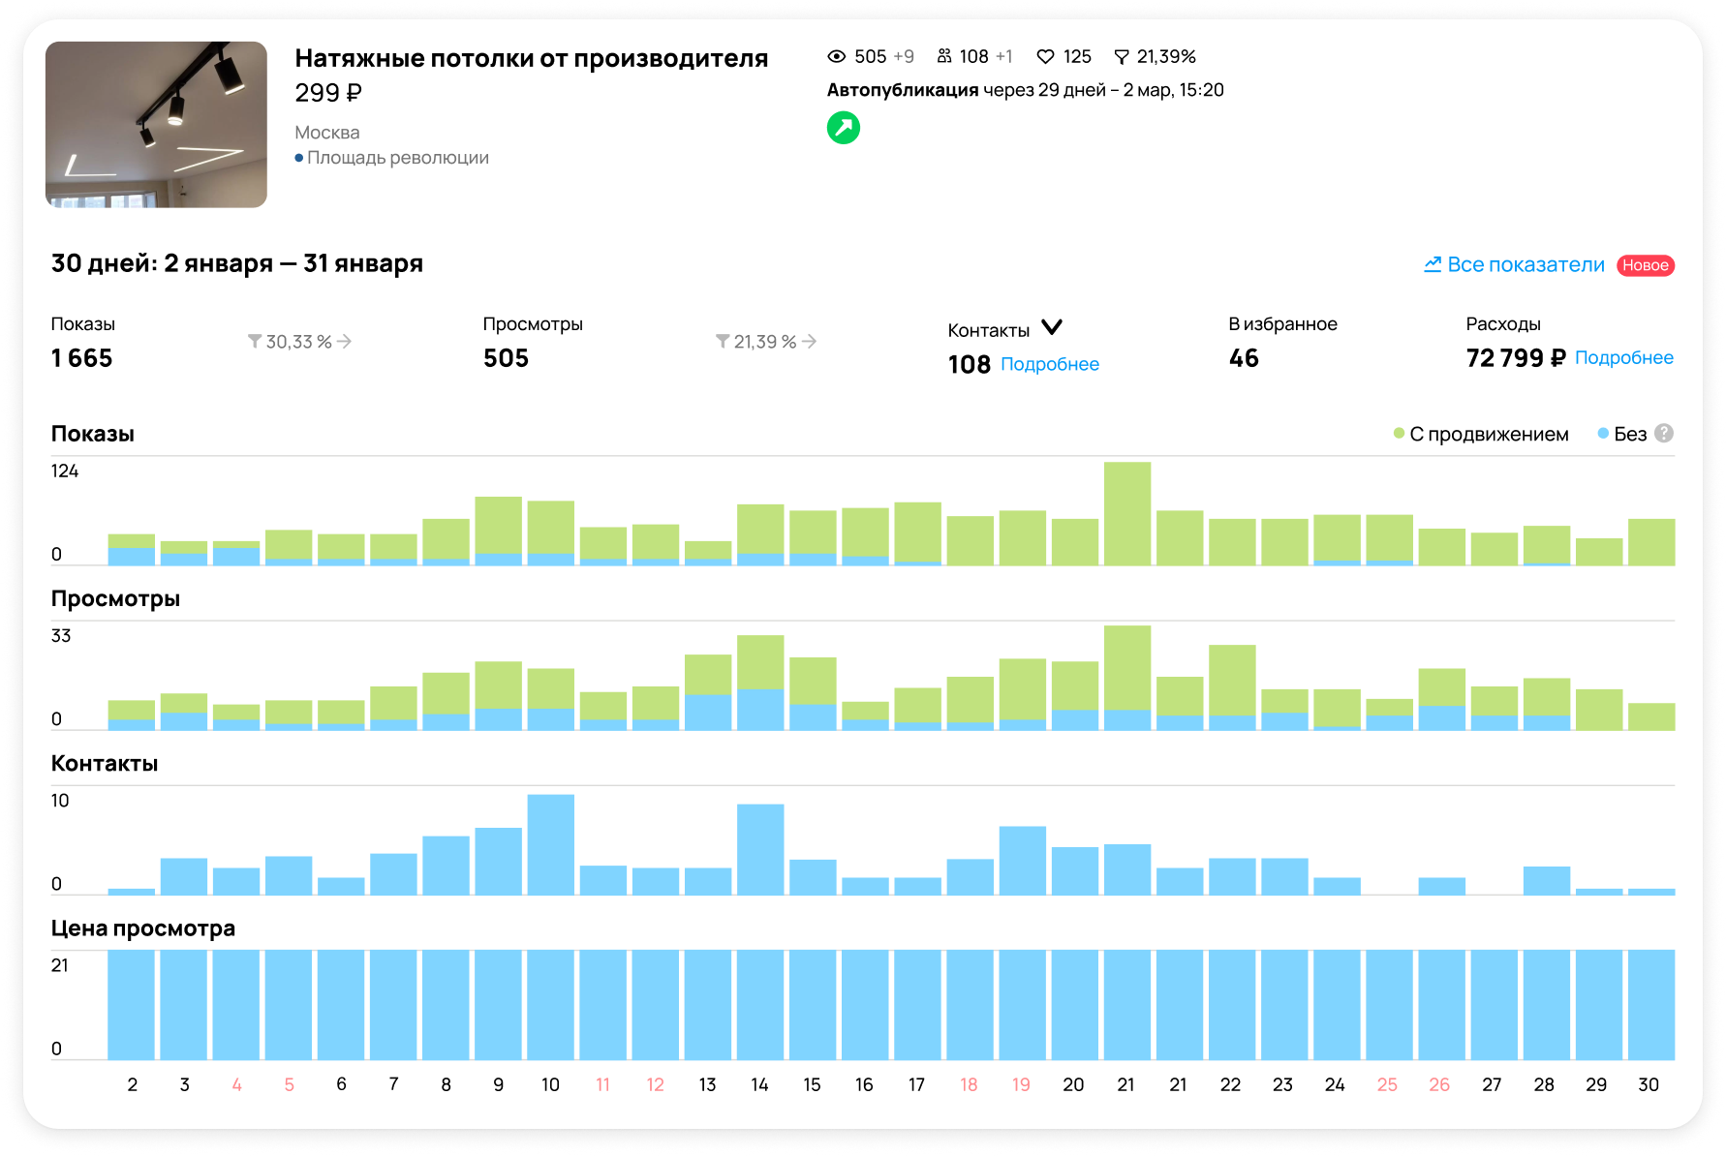Click the heart favorites icon
This screenshot has width=1726, height=1156.
(x=1045, y=57)
